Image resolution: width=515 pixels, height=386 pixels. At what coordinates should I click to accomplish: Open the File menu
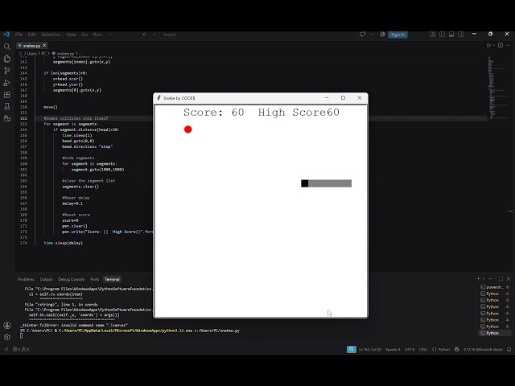coord(19,34)
